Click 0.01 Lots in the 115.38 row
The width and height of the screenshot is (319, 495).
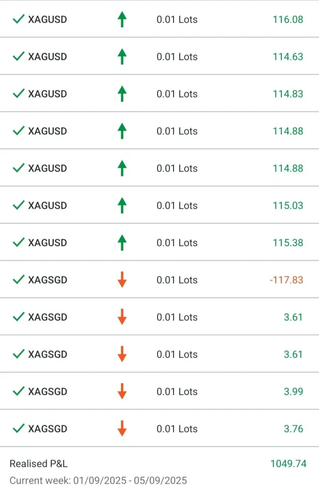pyautogui.click(x=177, y=243)
